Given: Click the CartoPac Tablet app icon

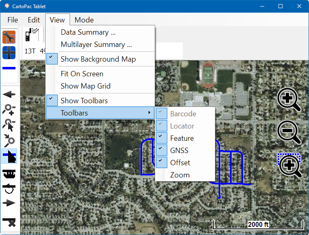Looking at the screenshot, I should pos(7,6).
